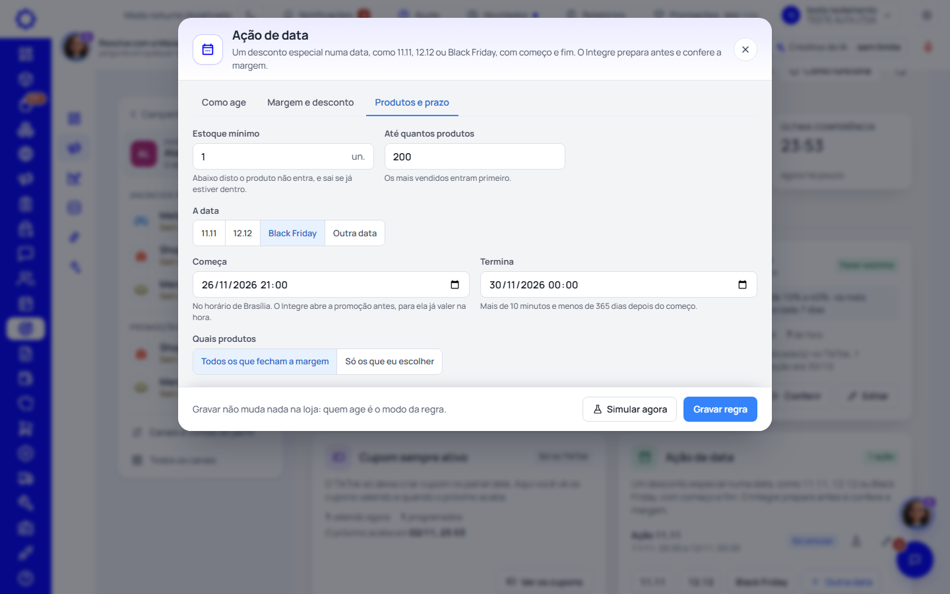Click the Termina date value 30/11/2026 00:00
This screenshot has width=950, height=594.
pyautogui.click(x=534, y=285)
